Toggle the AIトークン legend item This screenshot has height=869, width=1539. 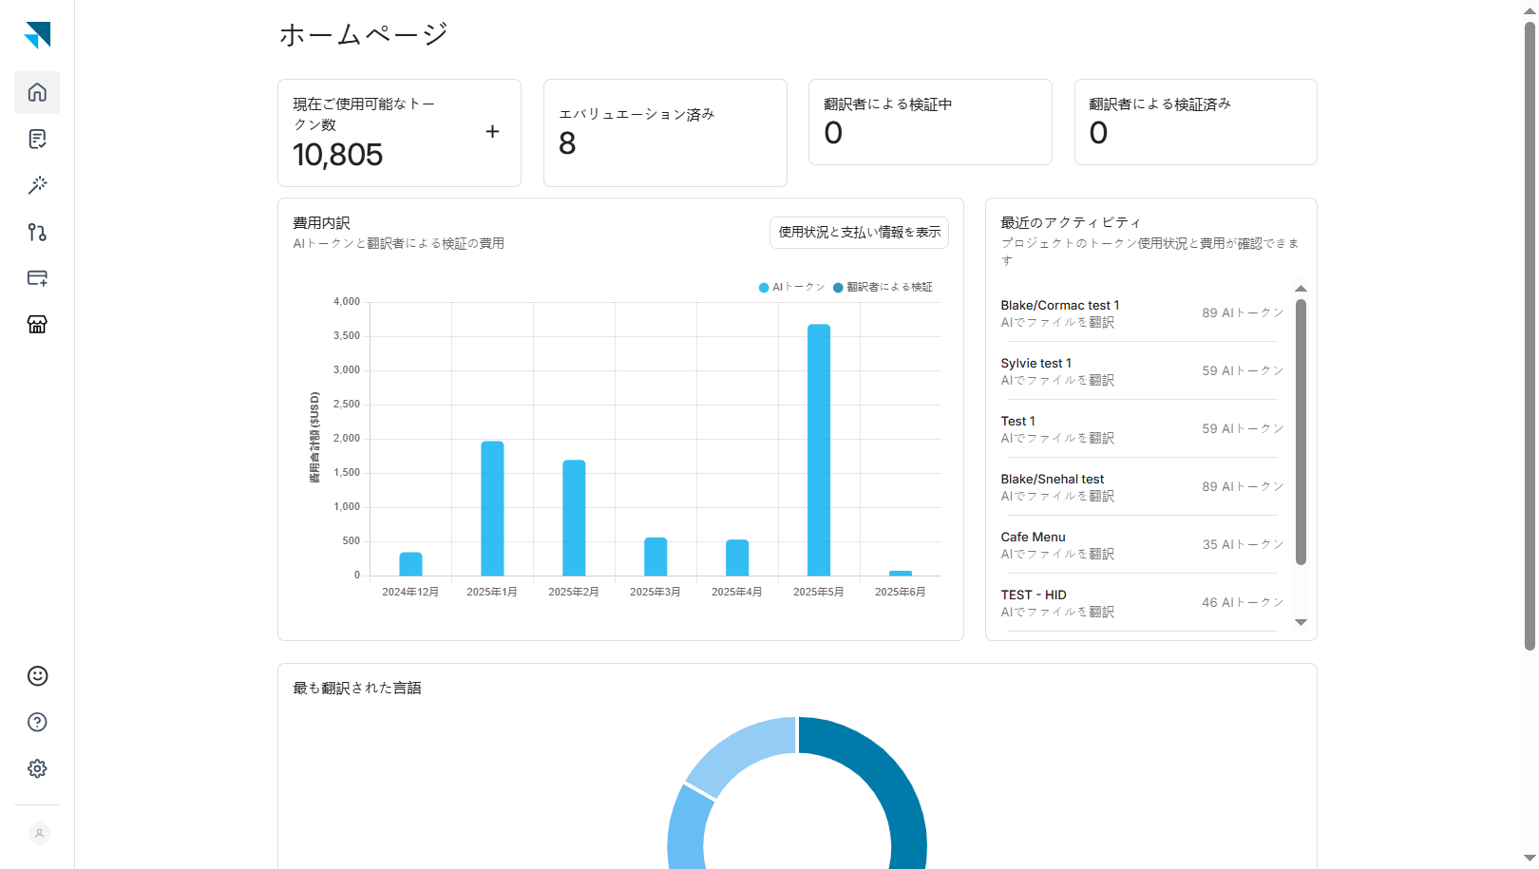pyautogui.click(x=792, y=287)
